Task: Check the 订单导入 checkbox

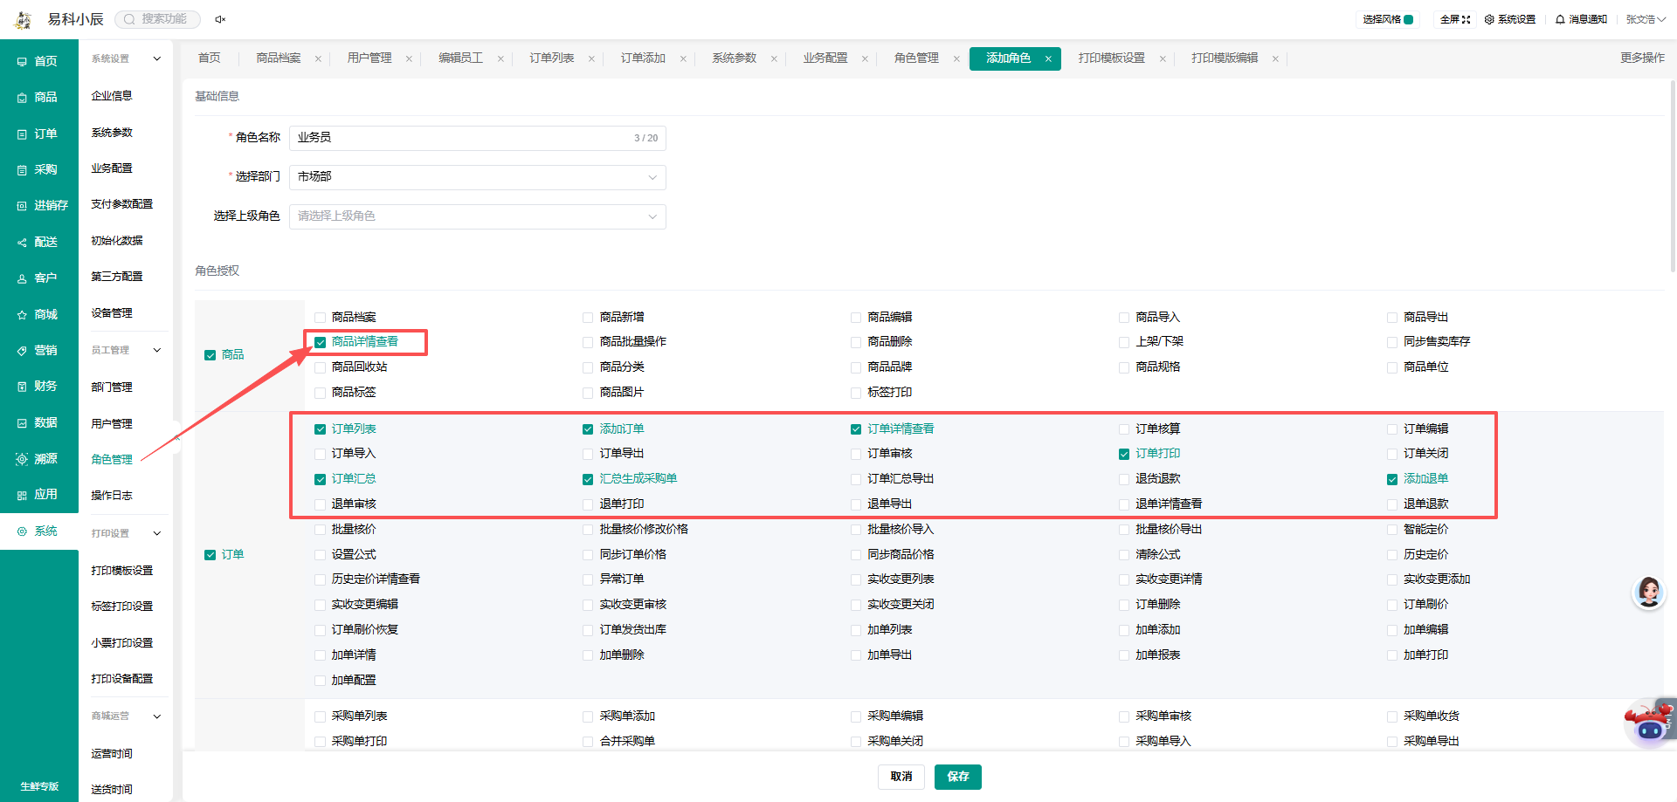Action: click(321, 454)
